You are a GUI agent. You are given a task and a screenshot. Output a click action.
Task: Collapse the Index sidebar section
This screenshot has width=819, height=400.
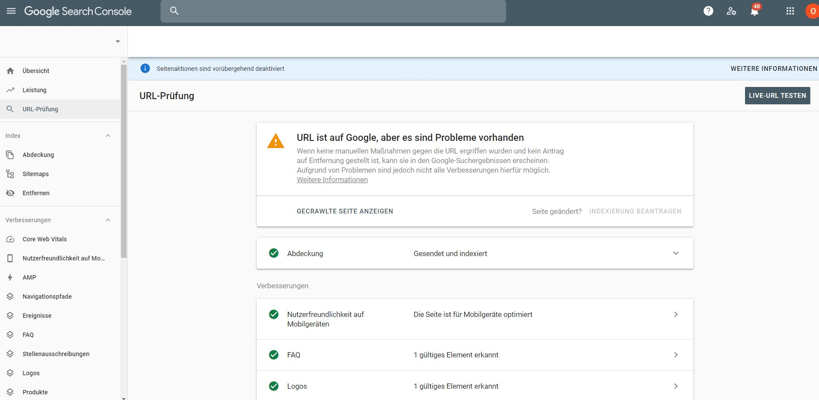108,136
